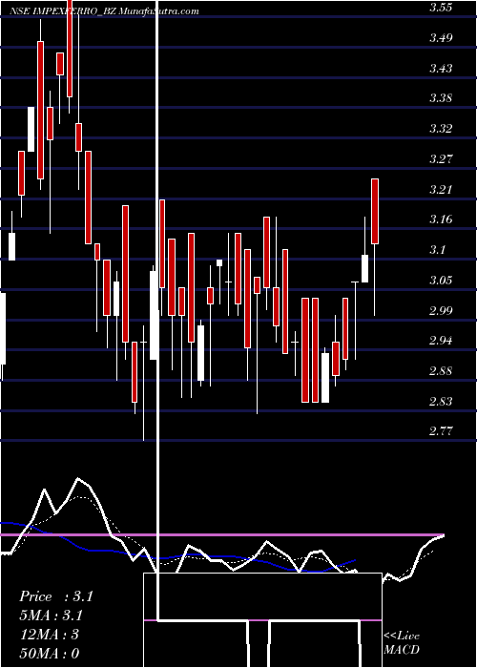This screenshot has height=668, width=477.
Task: Click the 2.99 price axis label
Action: coord(441,310)
